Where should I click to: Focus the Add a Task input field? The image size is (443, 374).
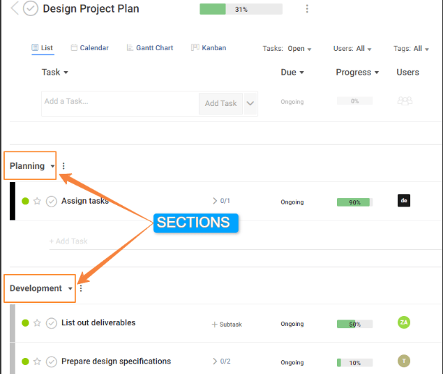click(x=120, y=104)
